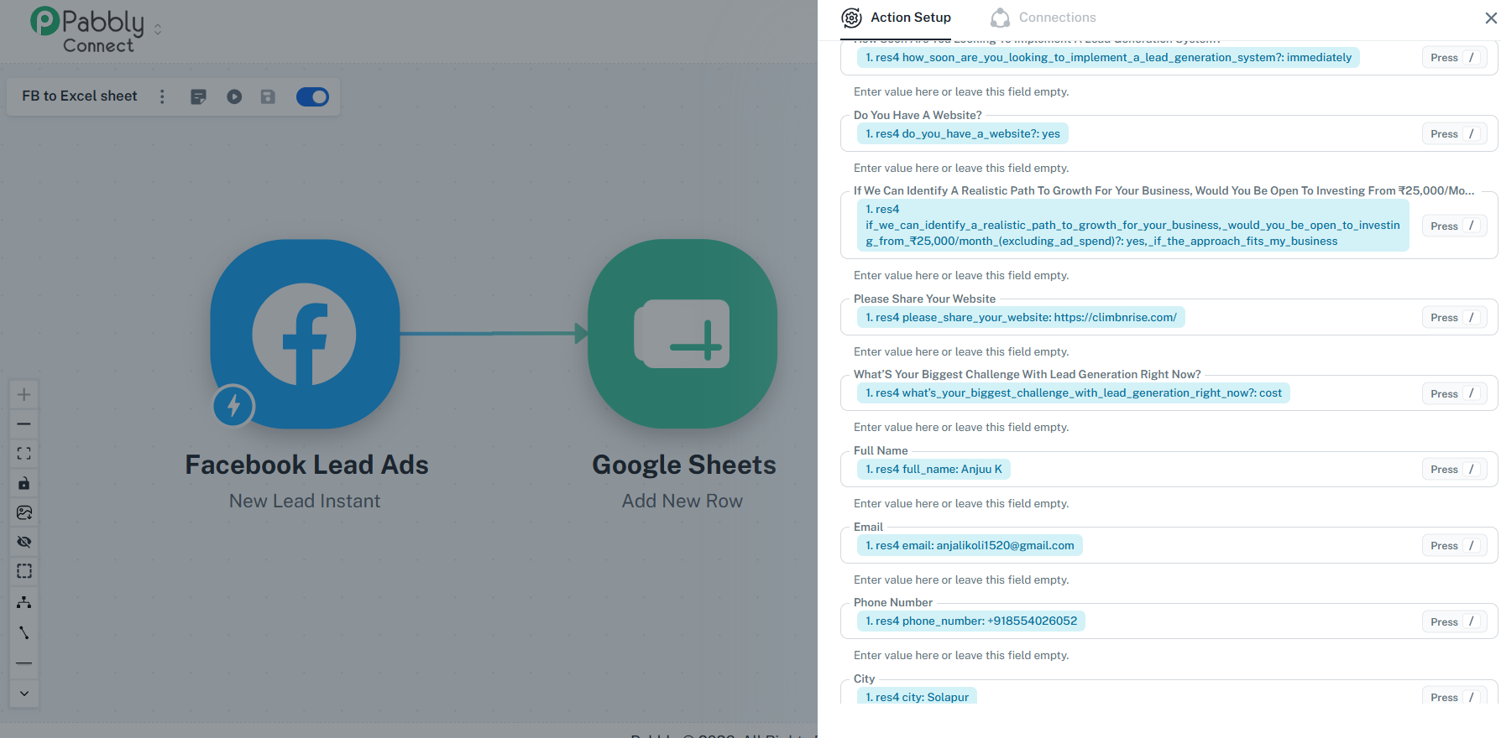The height and width of the screenshot is (738, 1501).
Task: Click Press / for the how-soon field
Action: pos(1454,58)
